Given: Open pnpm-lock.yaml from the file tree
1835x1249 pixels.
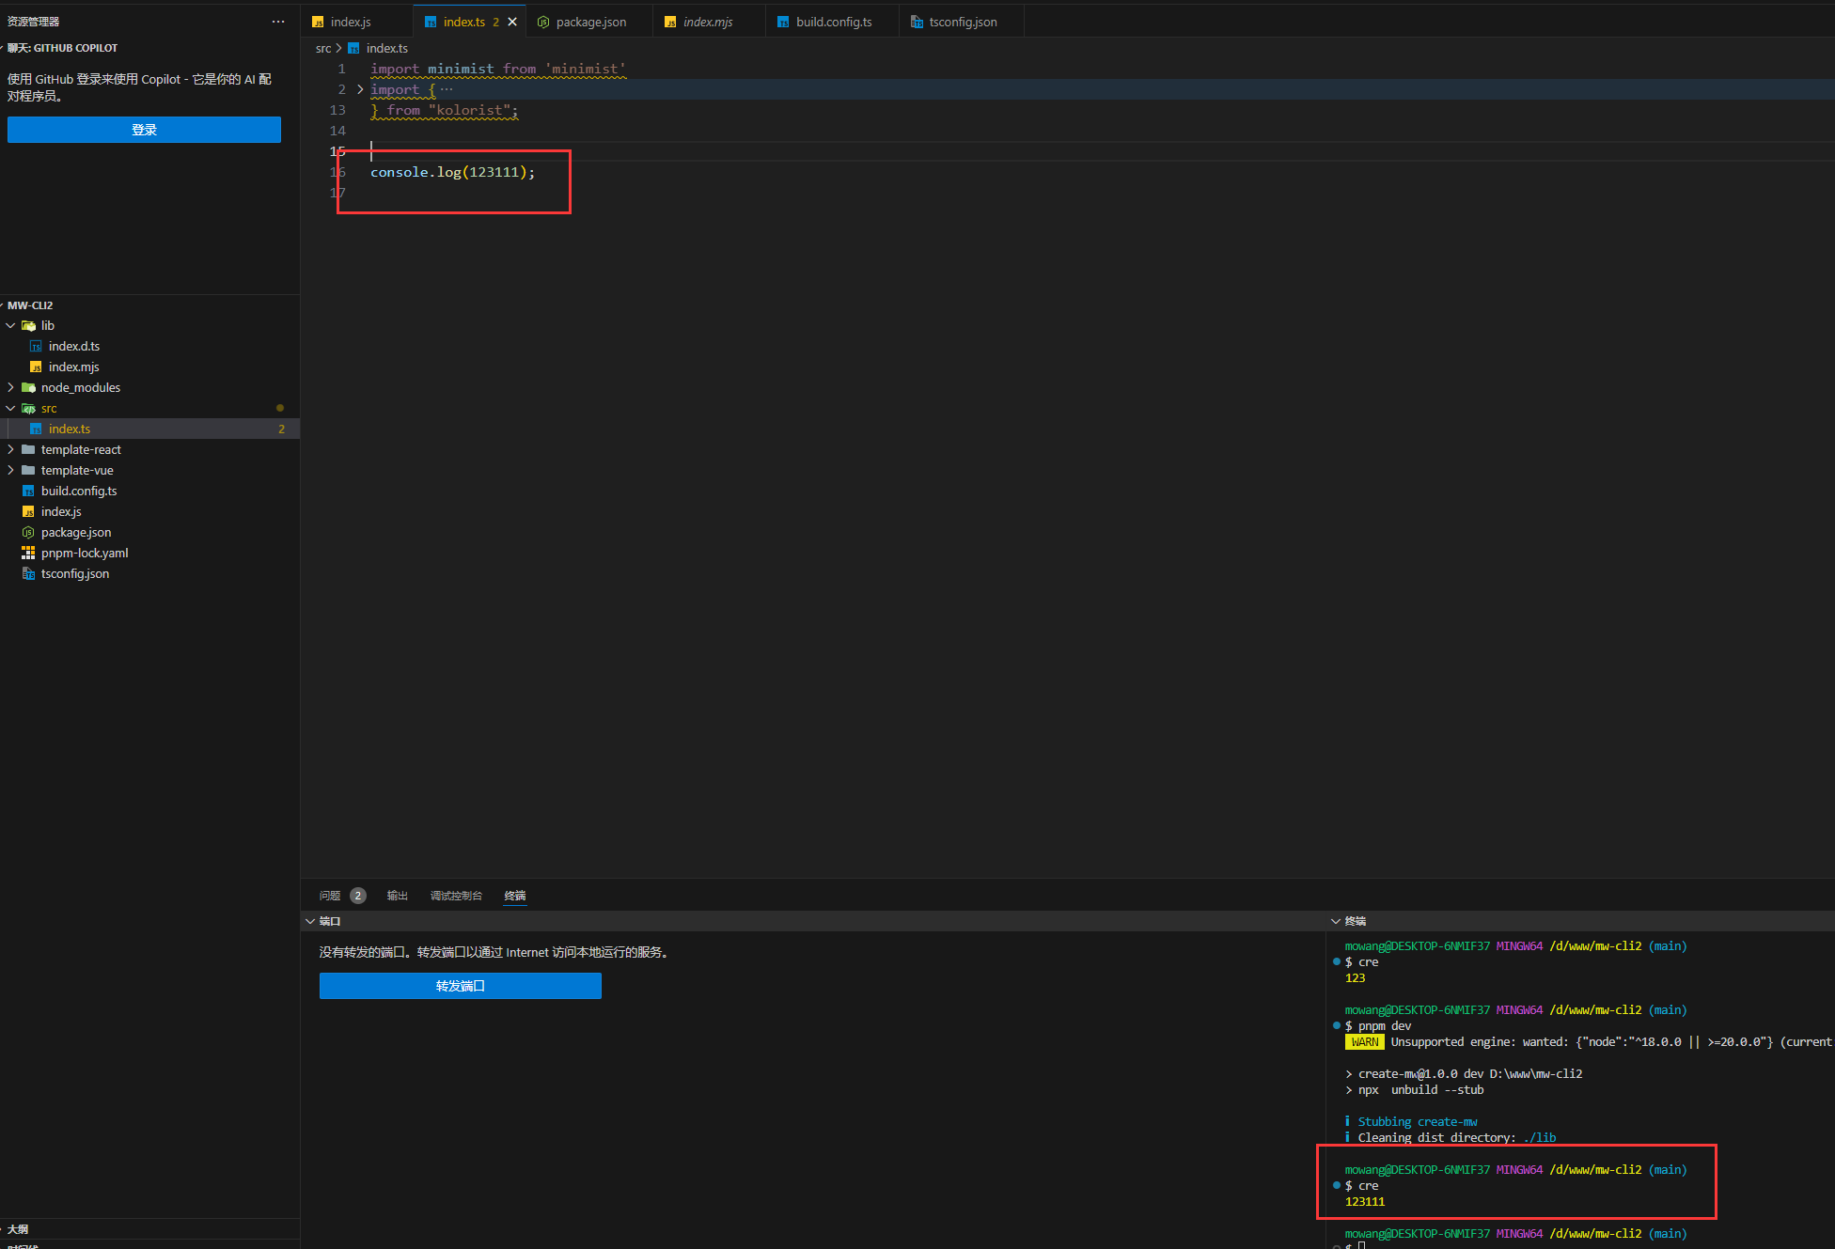Looking at the screenshot, I should [85, 553].
